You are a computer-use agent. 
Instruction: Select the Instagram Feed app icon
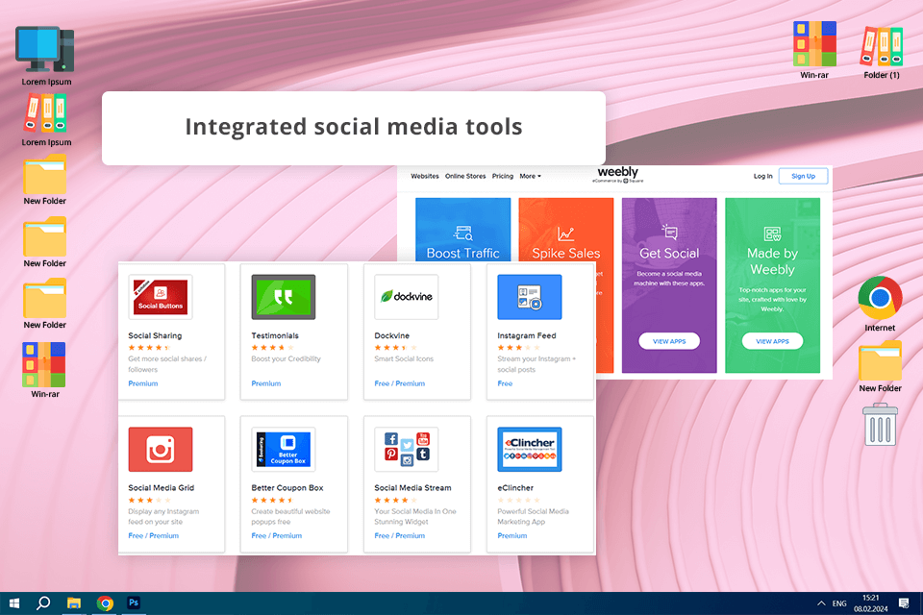point(529,297)
